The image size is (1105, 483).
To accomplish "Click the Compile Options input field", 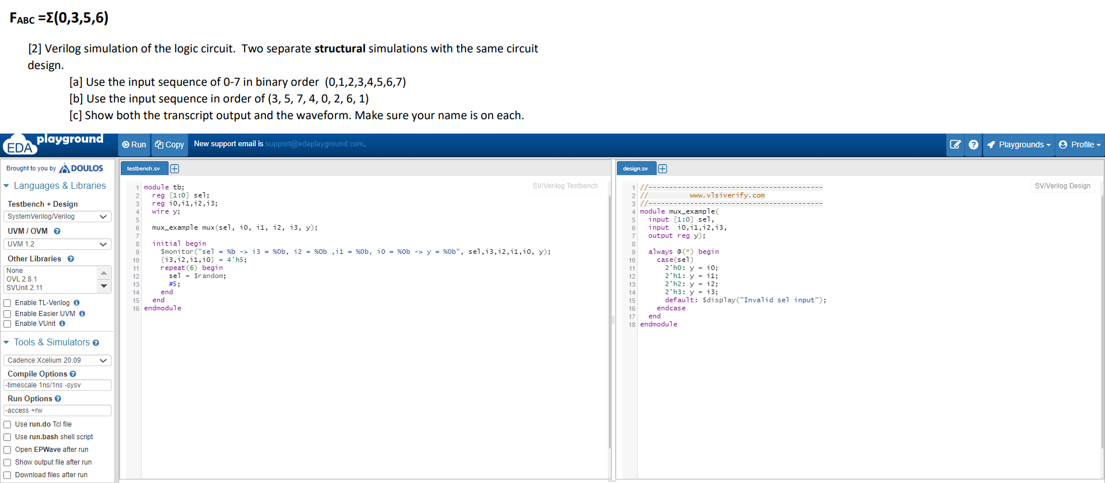I will tap(57, 385).
